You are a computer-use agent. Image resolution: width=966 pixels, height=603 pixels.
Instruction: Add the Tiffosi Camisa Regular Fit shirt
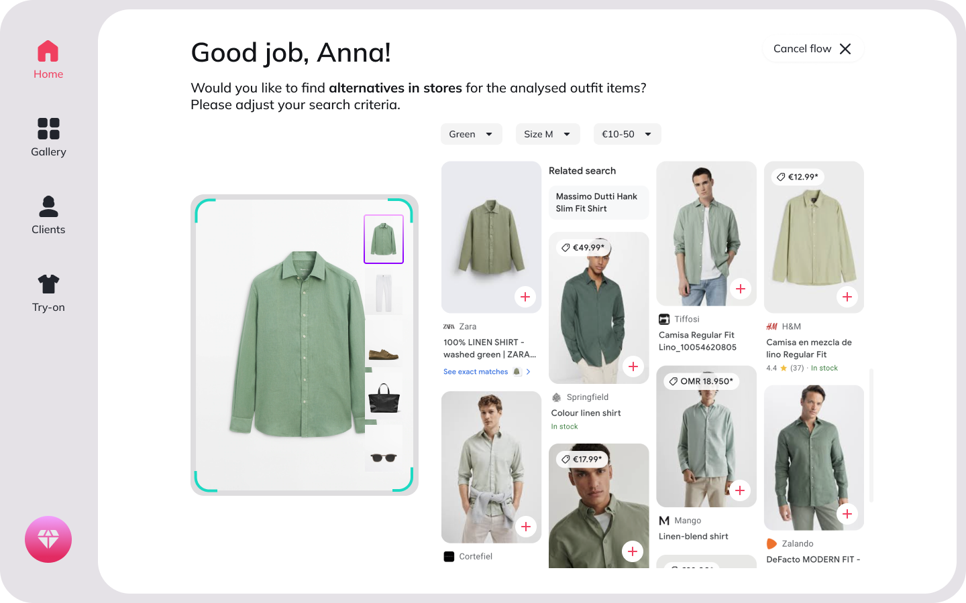[741, 289]
